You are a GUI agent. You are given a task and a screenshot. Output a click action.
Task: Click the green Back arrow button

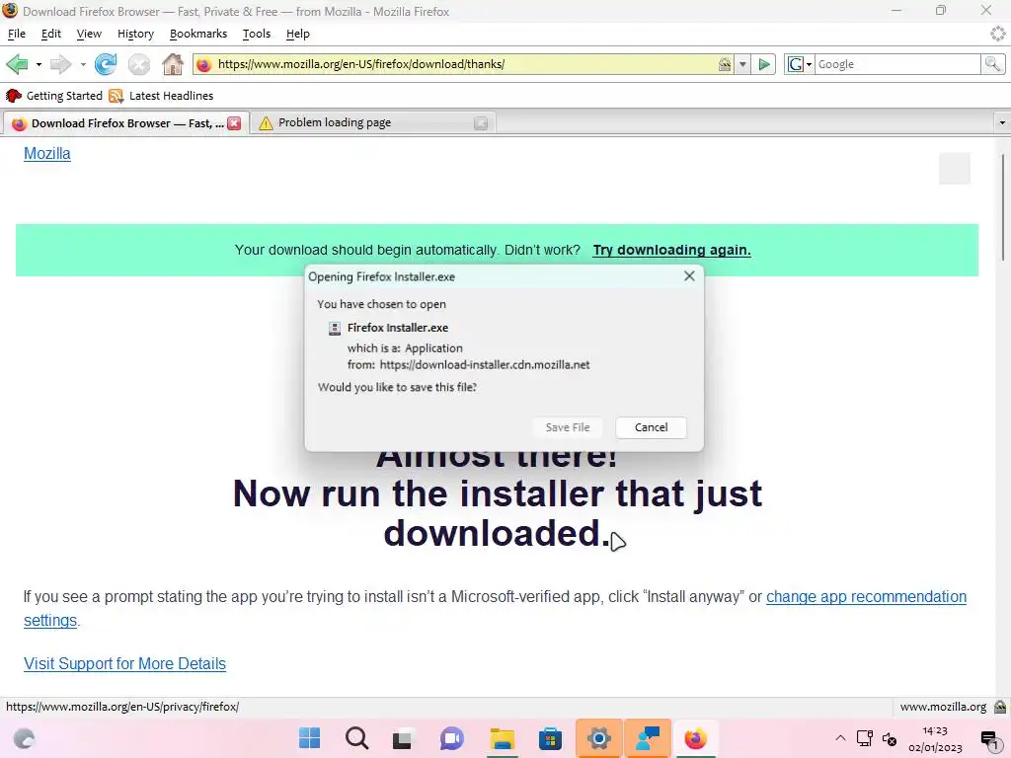coord(18,64)
